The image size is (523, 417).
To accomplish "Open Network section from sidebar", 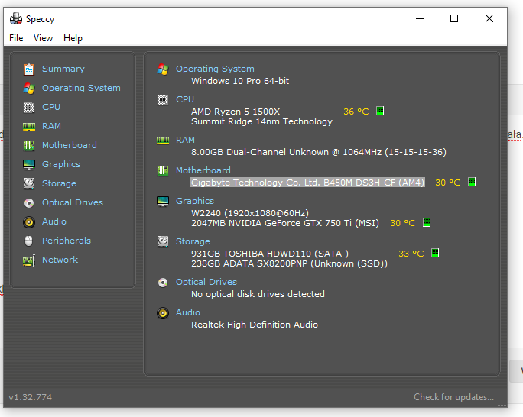I will coord(60,260).
